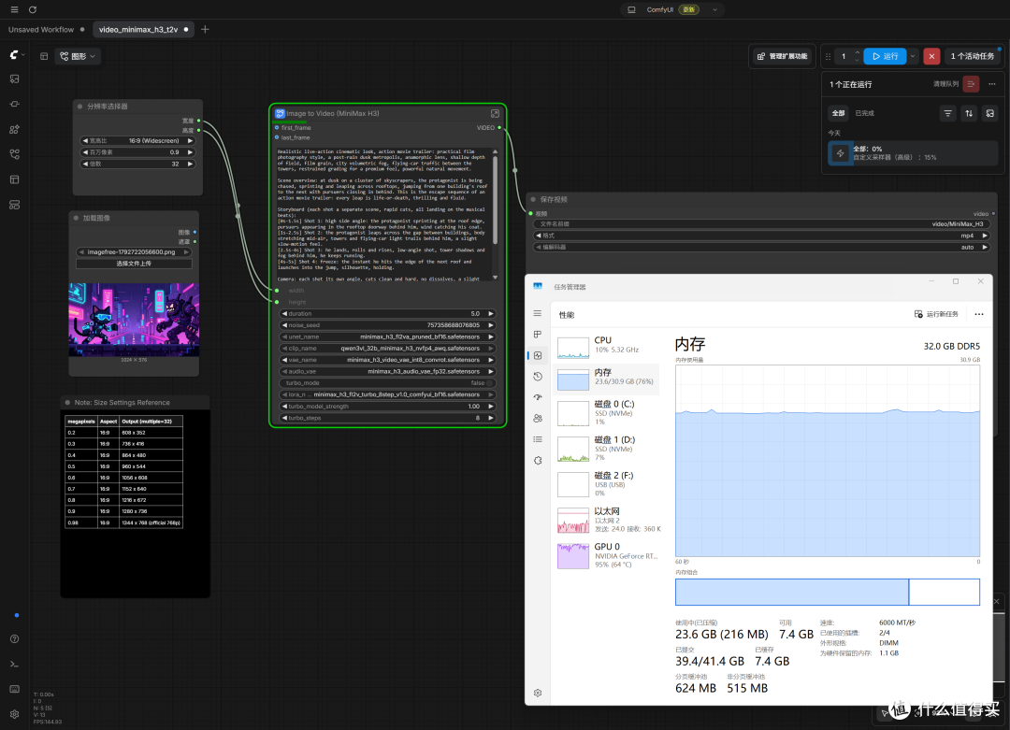Toggle collapse dot on 保存视频 node

[x=533, y=200]
